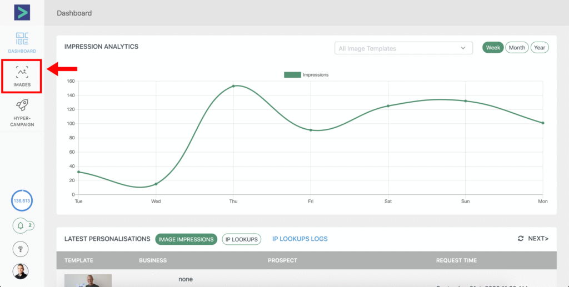
Task: Click the 136,613 credits usage circle
Action: pyautogui.click(x=22, y=201)
